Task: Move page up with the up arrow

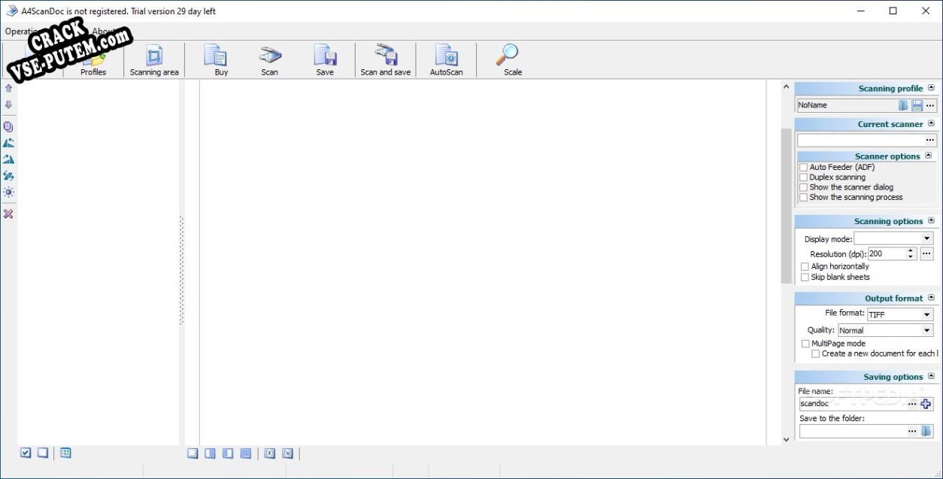Action: click(9, 89)
